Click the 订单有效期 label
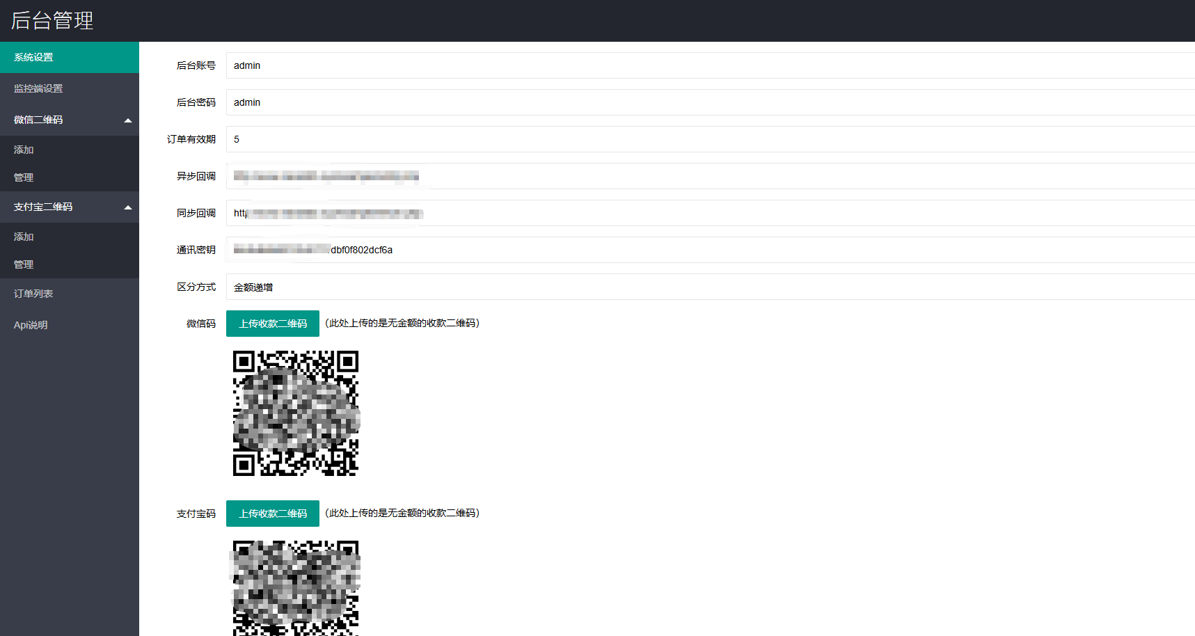This screenshot has height=636, width=1195. (x=191, y=139)
